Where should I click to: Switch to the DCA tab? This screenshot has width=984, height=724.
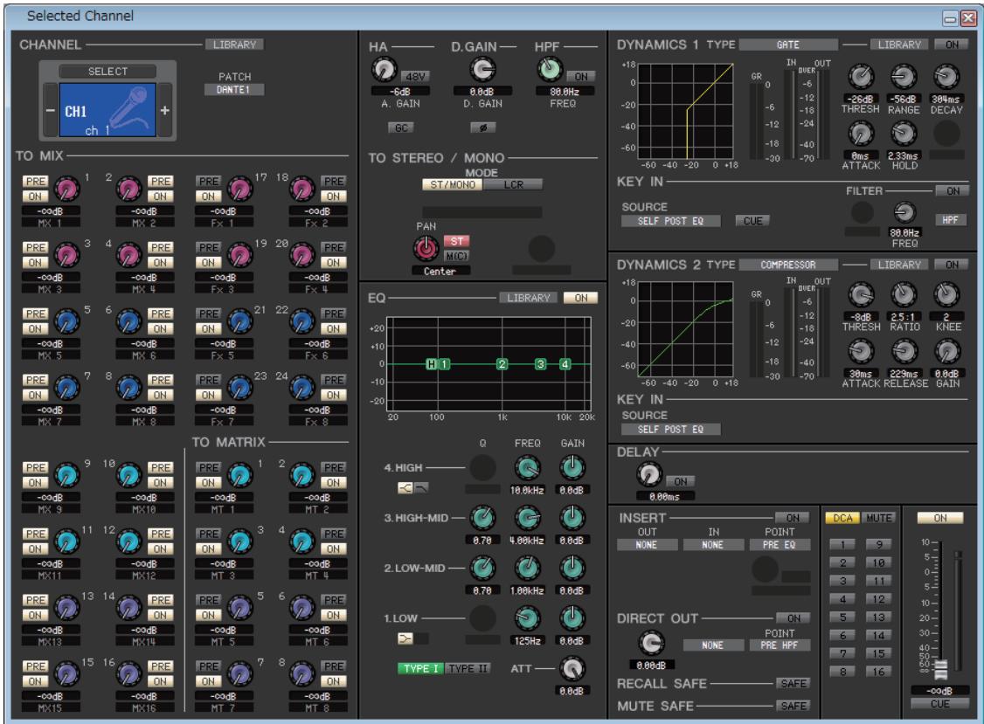[842, 518]
